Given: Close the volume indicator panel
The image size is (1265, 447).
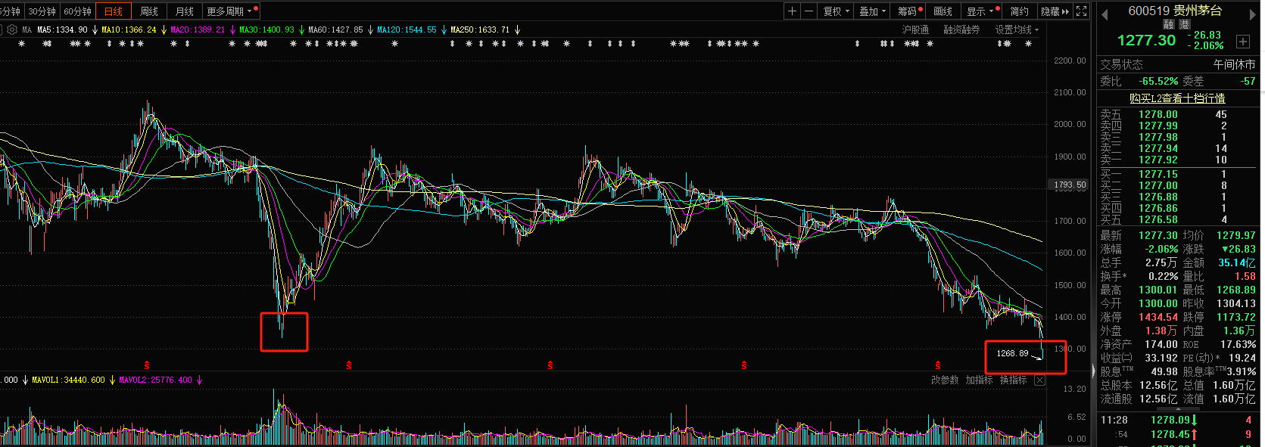Looking at the screenshot, I should point(1039,380).
